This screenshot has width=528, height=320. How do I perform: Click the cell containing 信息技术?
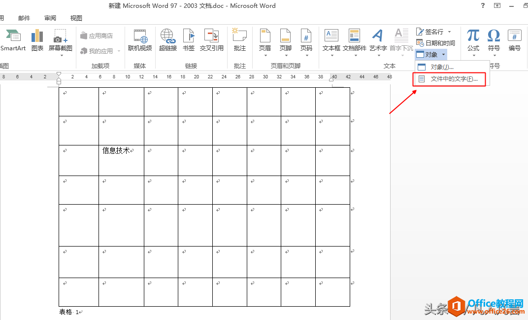(x=121, y=160)
